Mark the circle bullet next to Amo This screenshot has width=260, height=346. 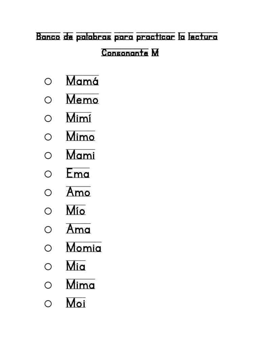coord(48,193)
